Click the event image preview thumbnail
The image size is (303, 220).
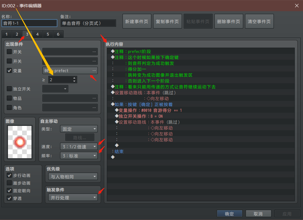click(20, 142)
